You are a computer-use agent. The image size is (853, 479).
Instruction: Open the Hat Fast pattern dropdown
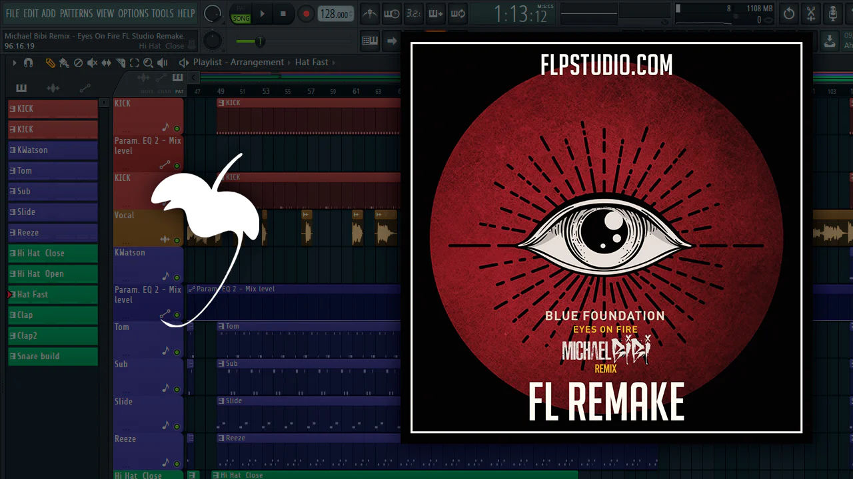pos(312,63)
